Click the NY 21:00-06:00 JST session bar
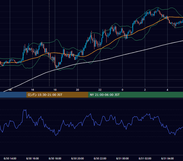The height and width of the screenshot is (161, 183). (x=135, y=95)
